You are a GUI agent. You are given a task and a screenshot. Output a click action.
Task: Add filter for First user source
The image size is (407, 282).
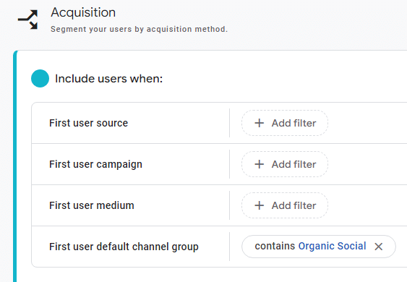[x=285, y=123]
